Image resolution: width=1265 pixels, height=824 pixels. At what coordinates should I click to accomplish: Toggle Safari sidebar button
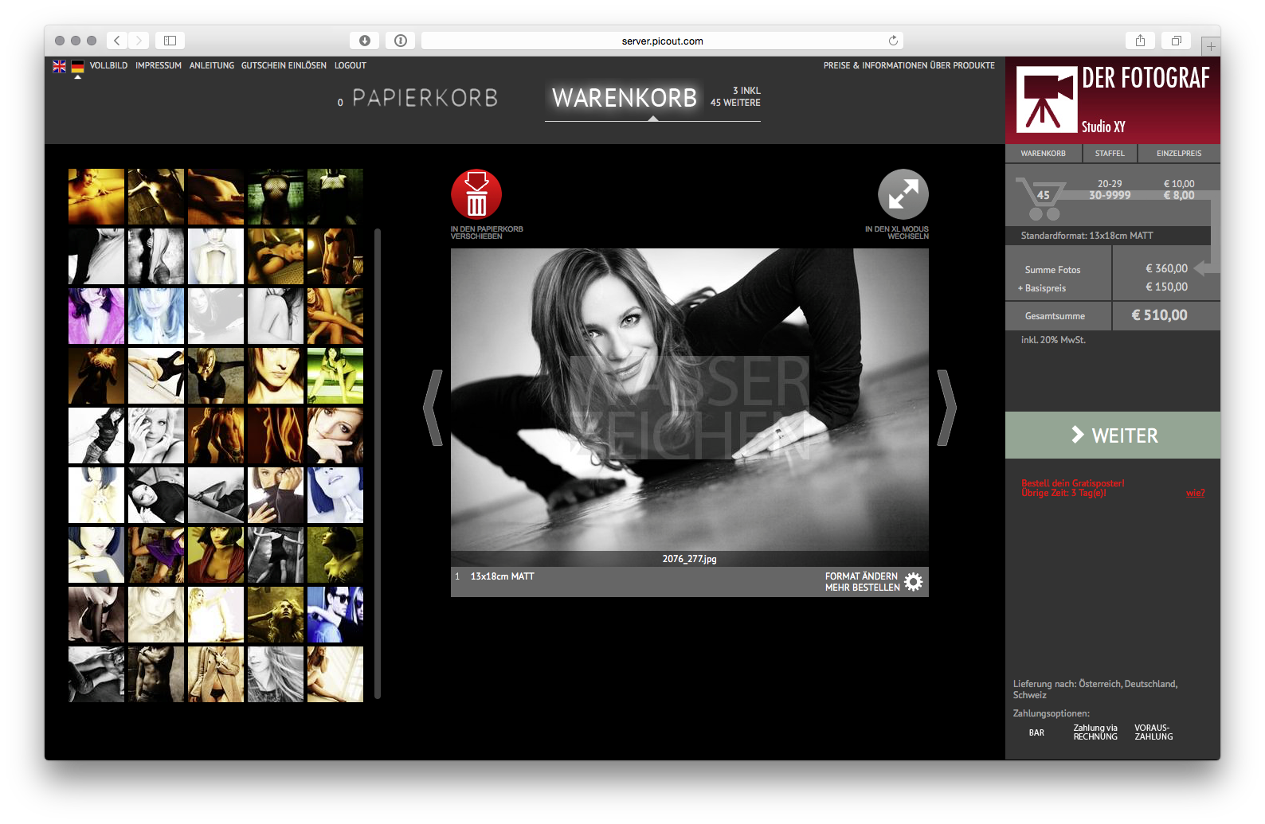(x=170, y=41)
